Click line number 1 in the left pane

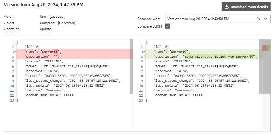[13, 42]
